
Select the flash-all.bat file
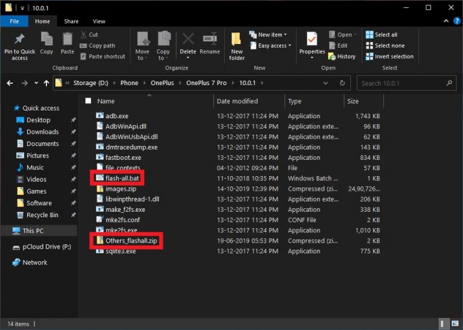coord(122,178)
